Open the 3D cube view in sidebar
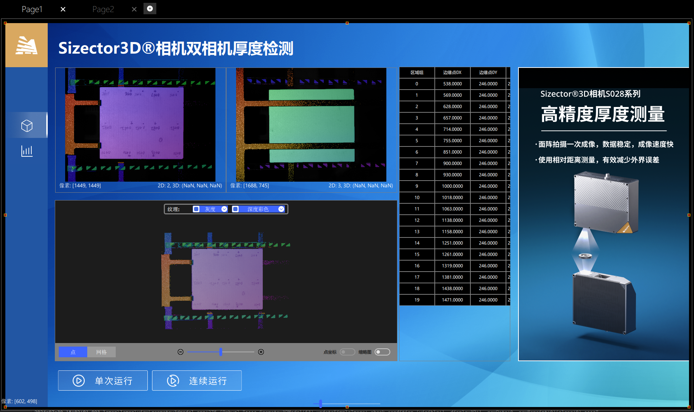This screenshot has height=412, width=694. pyautogui.click(x=27, y=125)
